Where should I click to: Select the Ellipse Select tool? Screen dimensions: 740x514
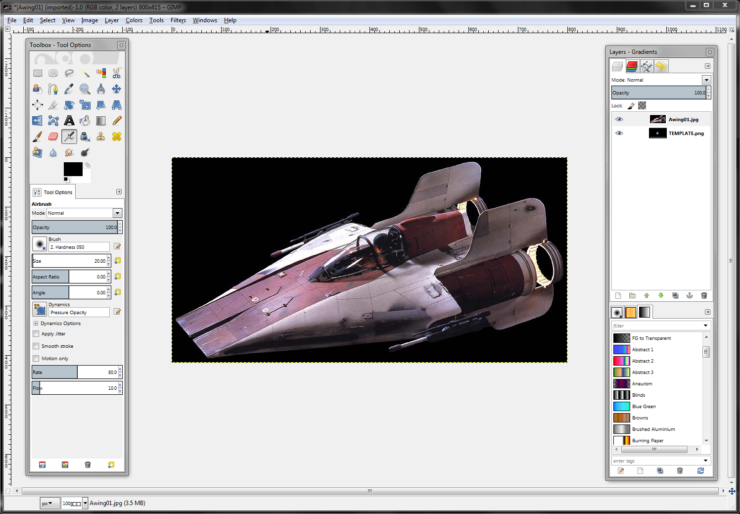[x=53, y=73]
